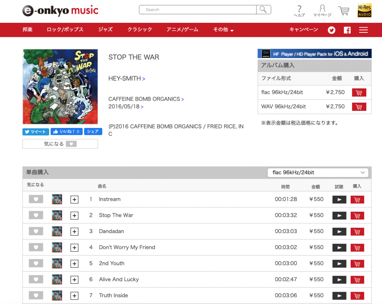
Task: Click the Facebook いいね！ like button
Action: coord(66,132)
